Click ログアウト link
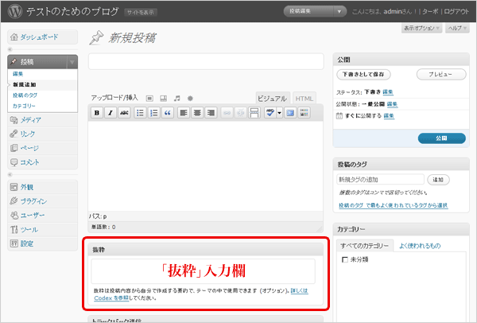 click(456, 12)
